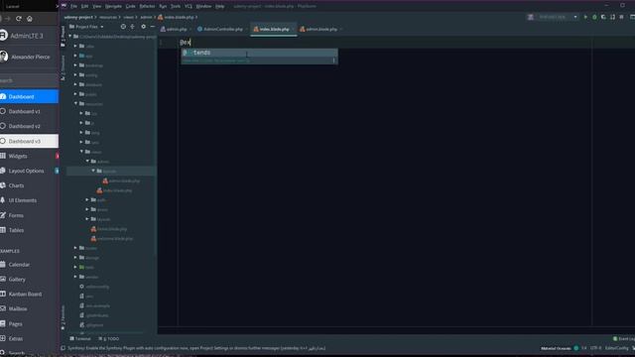This screenshot has height=357, width=635.
Task: Collapse the admin folder arrow
Action: 87,162
